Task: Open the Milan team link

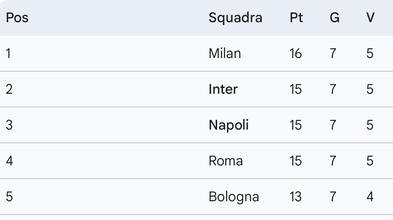Action: tap(225, 53)
